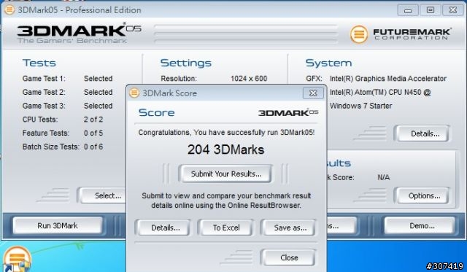Image resolution: width=467 pixels, height=272 pixels.
Task: Click Feature Tests value '0 of 5'
Action: tap(93, 133)
